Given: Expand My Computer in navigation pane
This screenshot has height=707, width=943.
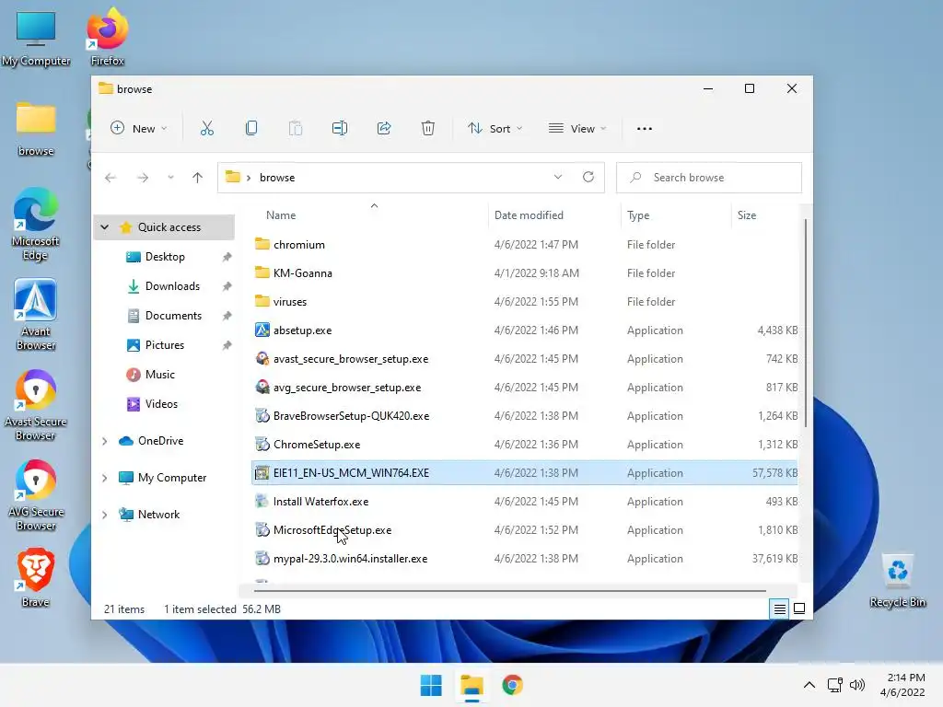Looking at the screenshot, I should (105, 478).
